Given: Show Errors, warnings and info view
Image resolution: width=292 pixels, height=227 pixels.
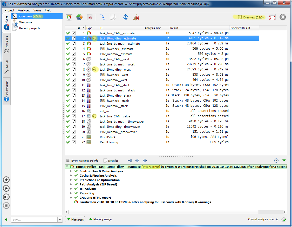Looking at the screenshot, I should coord(82,161).
